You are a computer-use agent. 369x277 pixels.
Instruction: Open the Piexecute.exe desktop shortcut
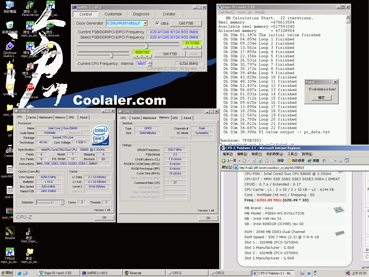click(30, 8)
